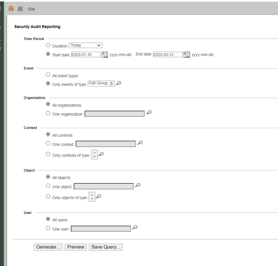Select the All event types radio button
The width and height of the screenshot is (278, 266).
click(48, 74)
